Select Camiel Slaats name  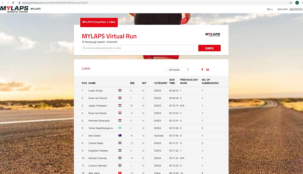(x=96, y=143)
